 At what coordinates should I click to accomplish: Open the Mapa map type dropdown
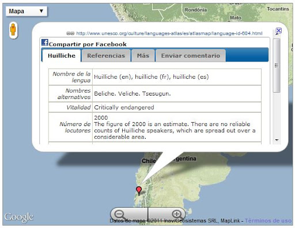point(27,12)
